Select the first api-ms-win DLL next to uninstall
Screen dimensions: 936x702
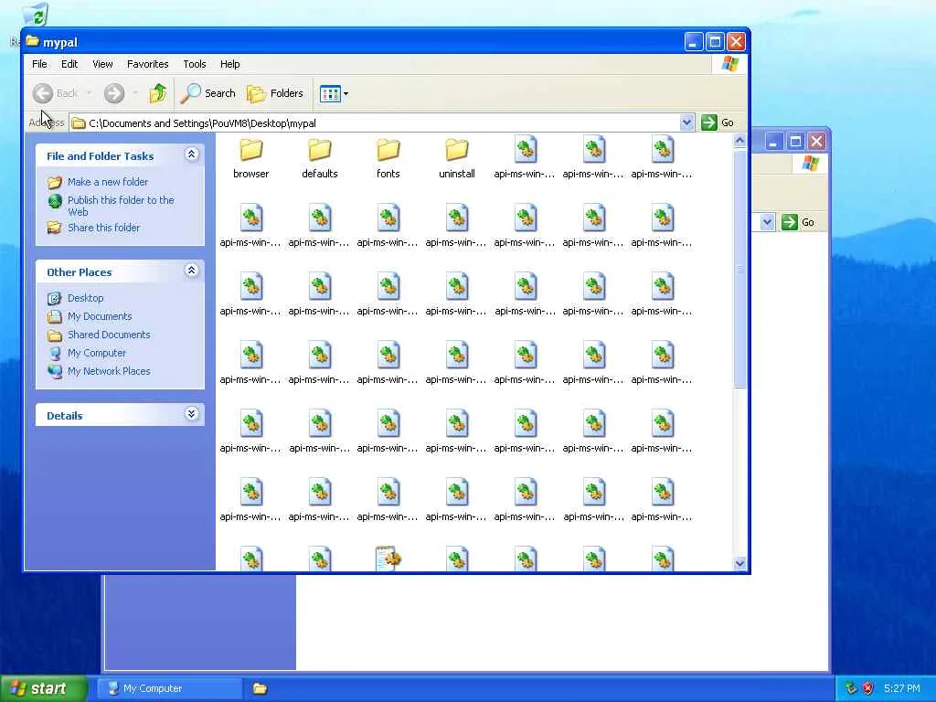pos(525,157)
